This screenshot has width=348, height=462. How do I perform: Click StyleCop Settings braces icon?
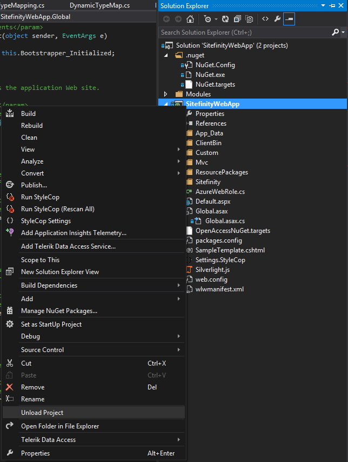pyautogui.click(x=10, y=220)
